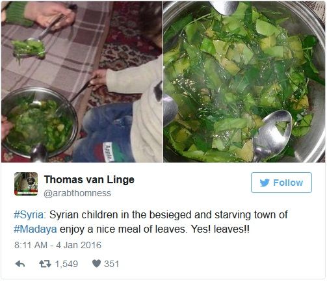
Task: Open the #Syria hashtag
Action: [29, 215]
